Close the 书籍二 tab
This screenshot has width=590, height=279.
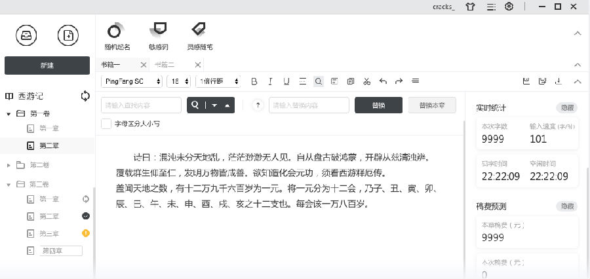pos(198,65)
